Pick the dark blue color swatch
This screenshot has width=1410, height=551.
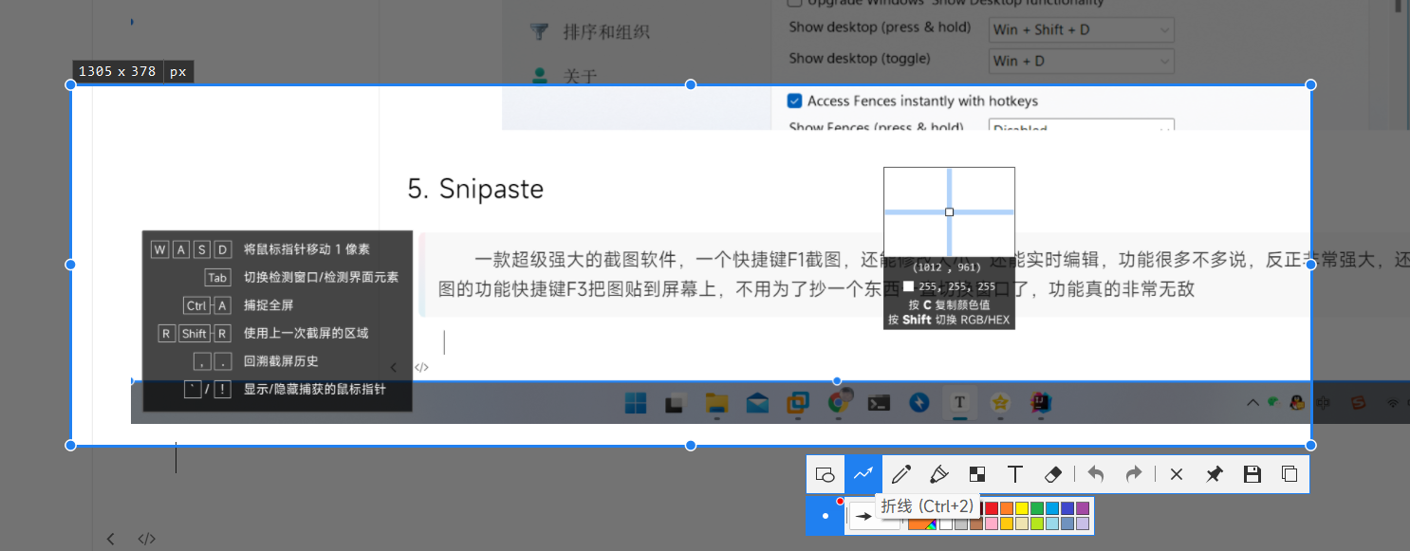click(1067, 508)
